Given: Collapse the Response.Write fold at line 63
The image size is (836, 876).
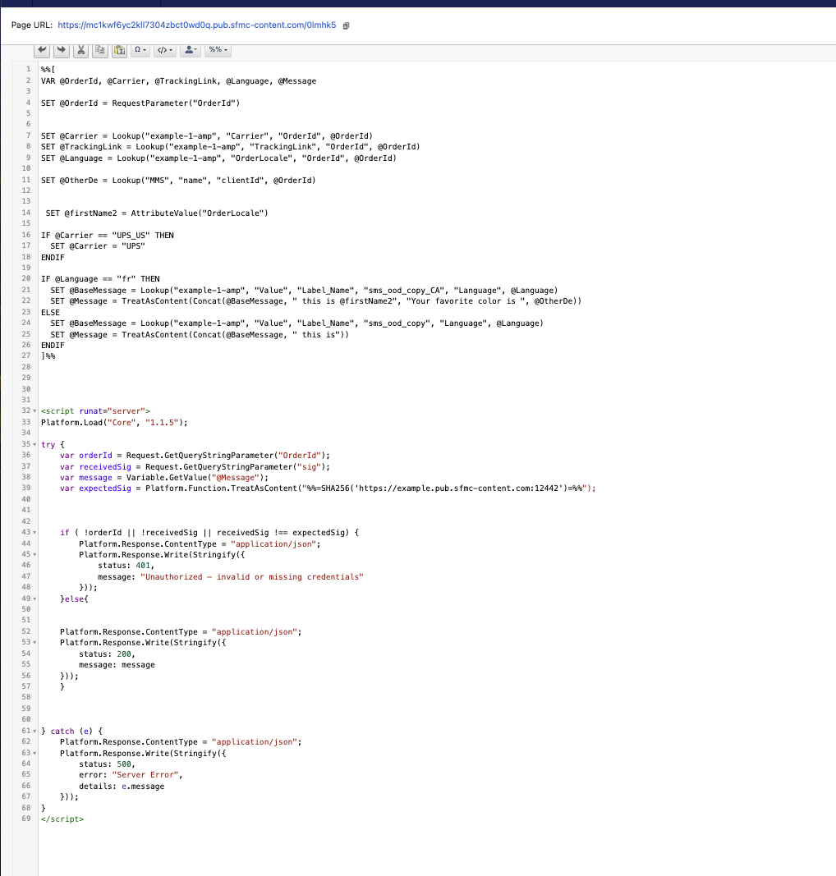Looking at the screenshot, I should pyautogui.click(x=34, y=753).
